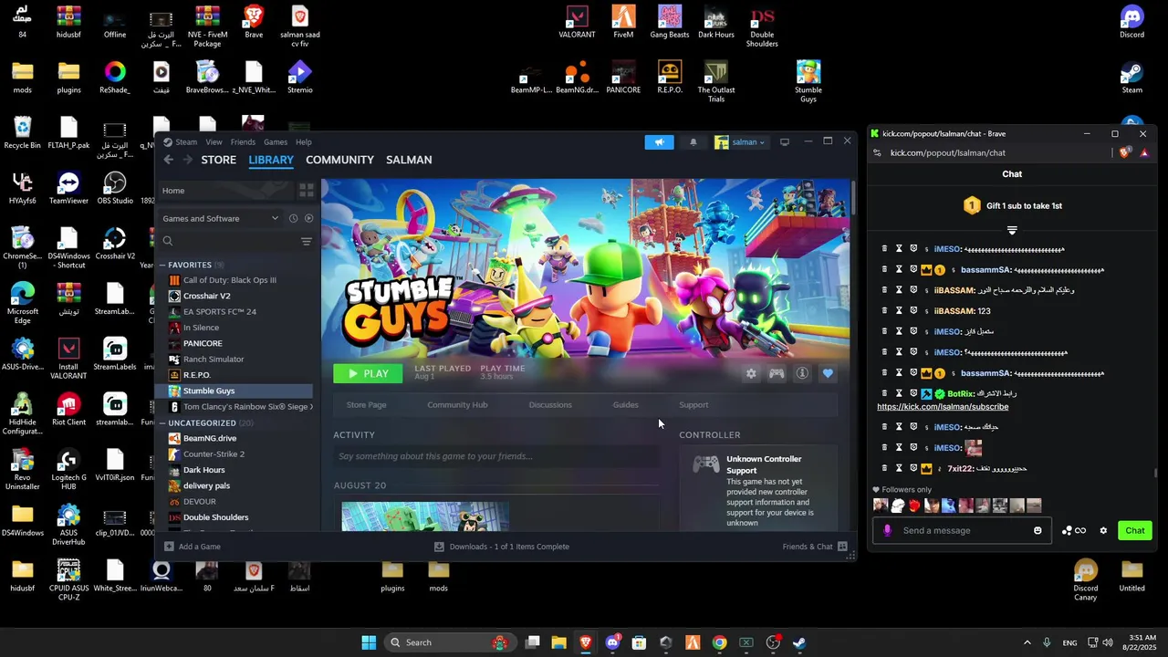This screenshot has width=1168, height=657.
Task: Open the Help menu in Steam
Action: pos(304,141)
